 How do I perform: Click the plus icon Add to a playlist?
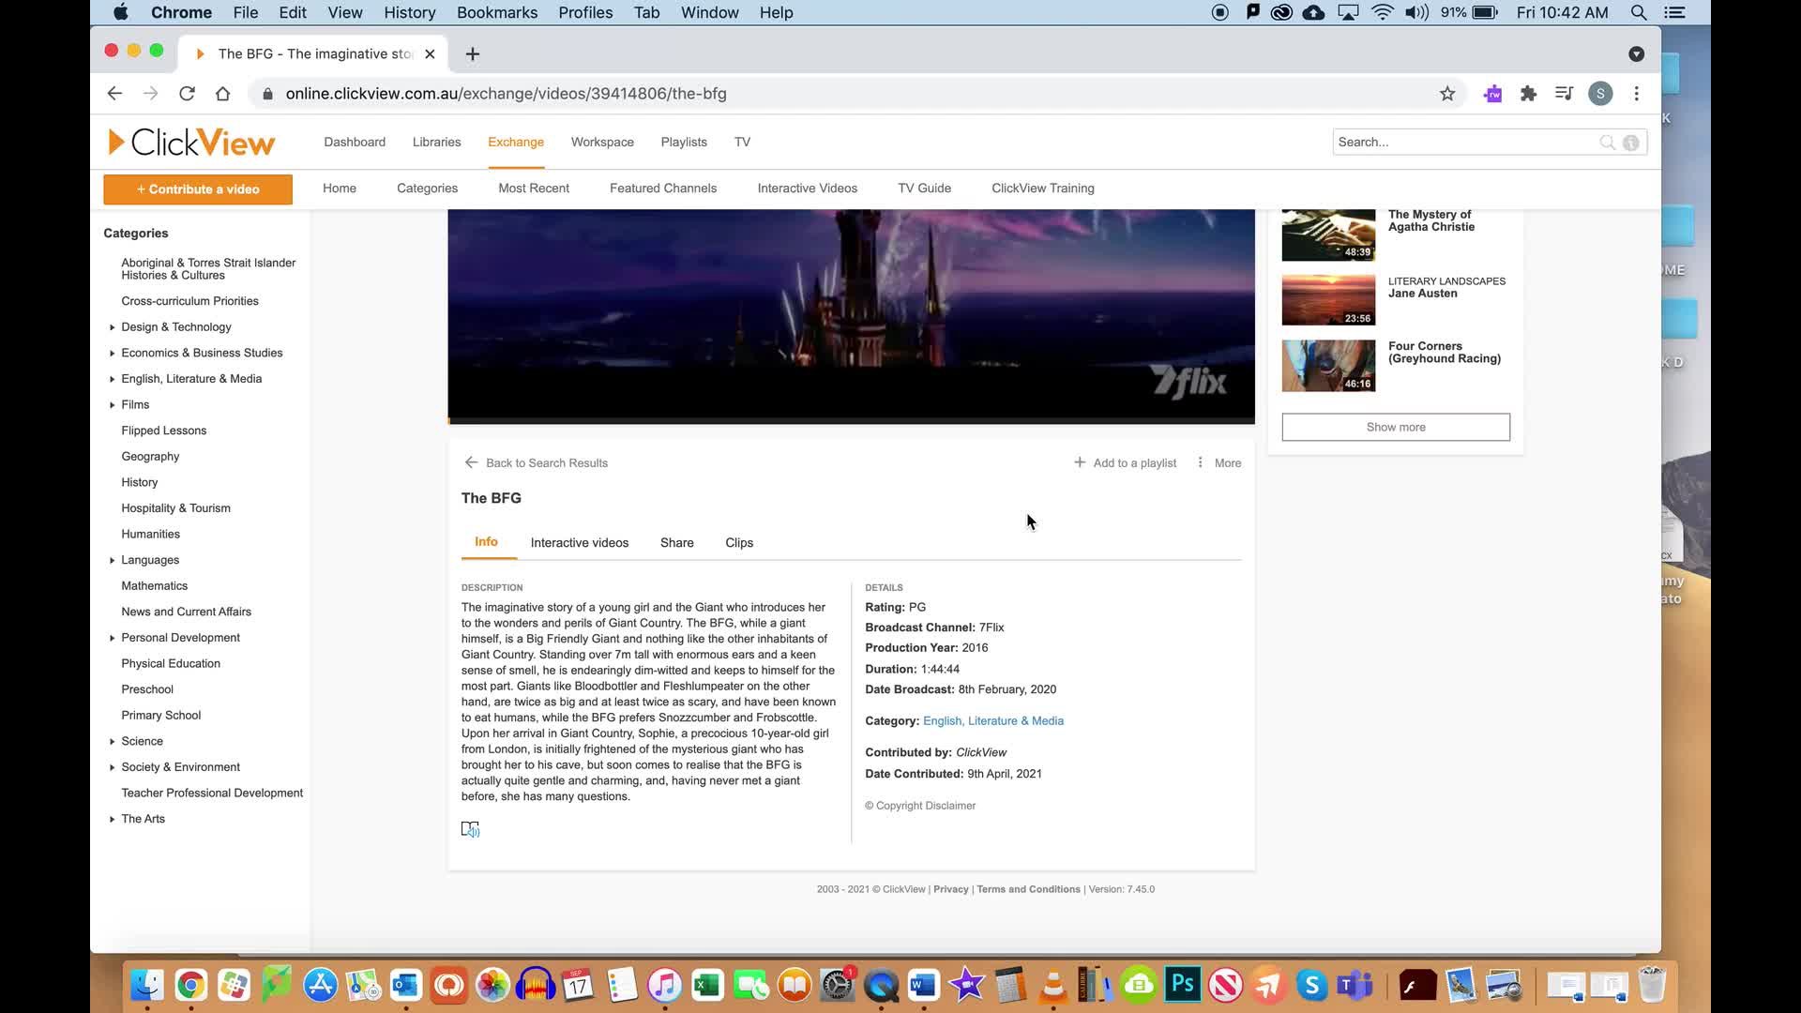(1080, 462)
